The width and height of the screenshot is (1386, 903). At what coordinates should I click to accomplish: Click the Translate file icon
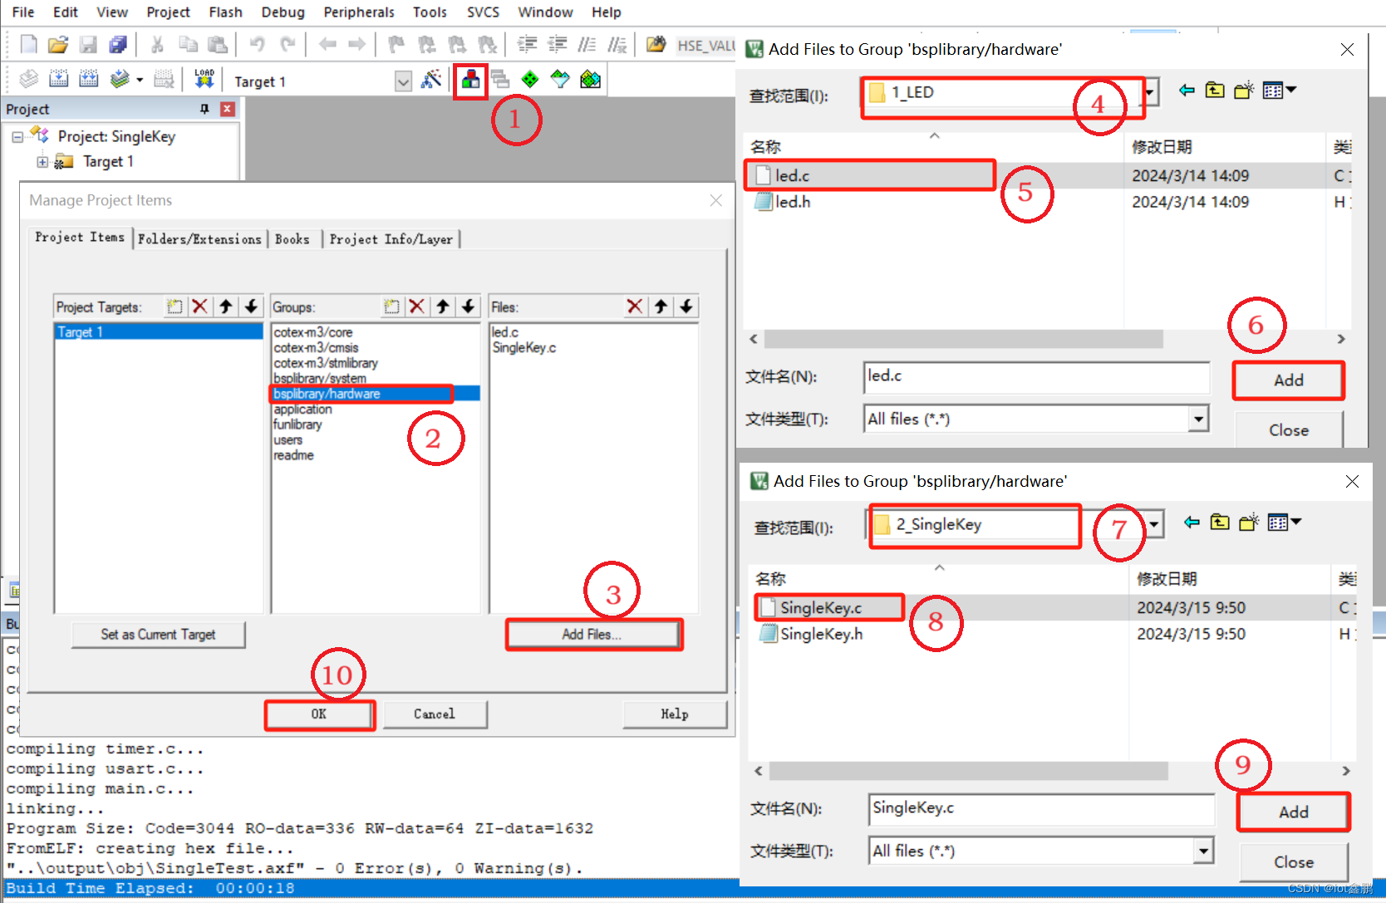coord(28,80)
